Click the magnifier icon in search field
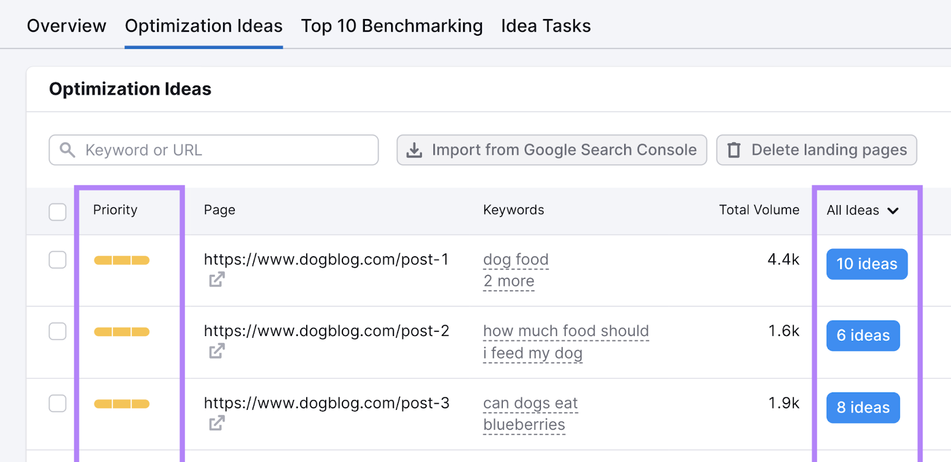 68,150
